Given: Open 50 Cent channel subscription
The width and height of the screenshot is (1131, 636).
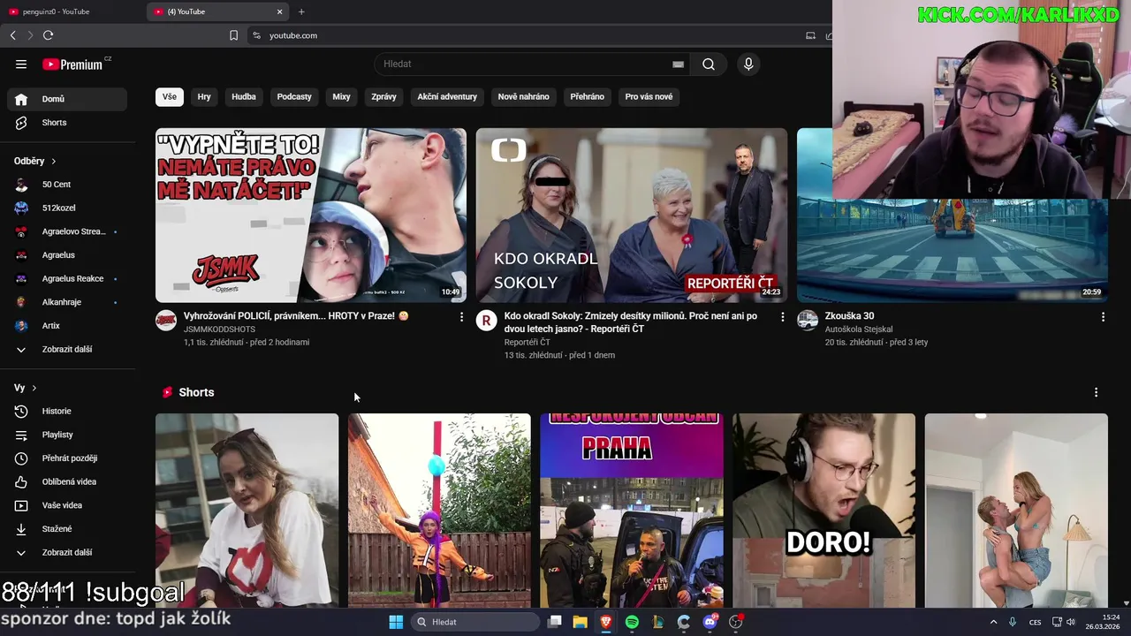Looking at the screenshot, I should click(67, 185).
